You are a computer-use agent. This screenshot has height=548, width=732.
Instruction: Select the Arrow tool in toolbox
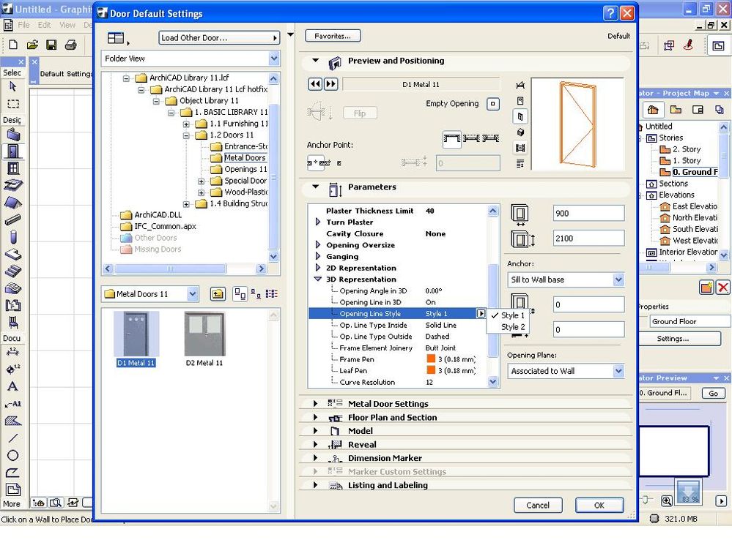coord(12,86)
